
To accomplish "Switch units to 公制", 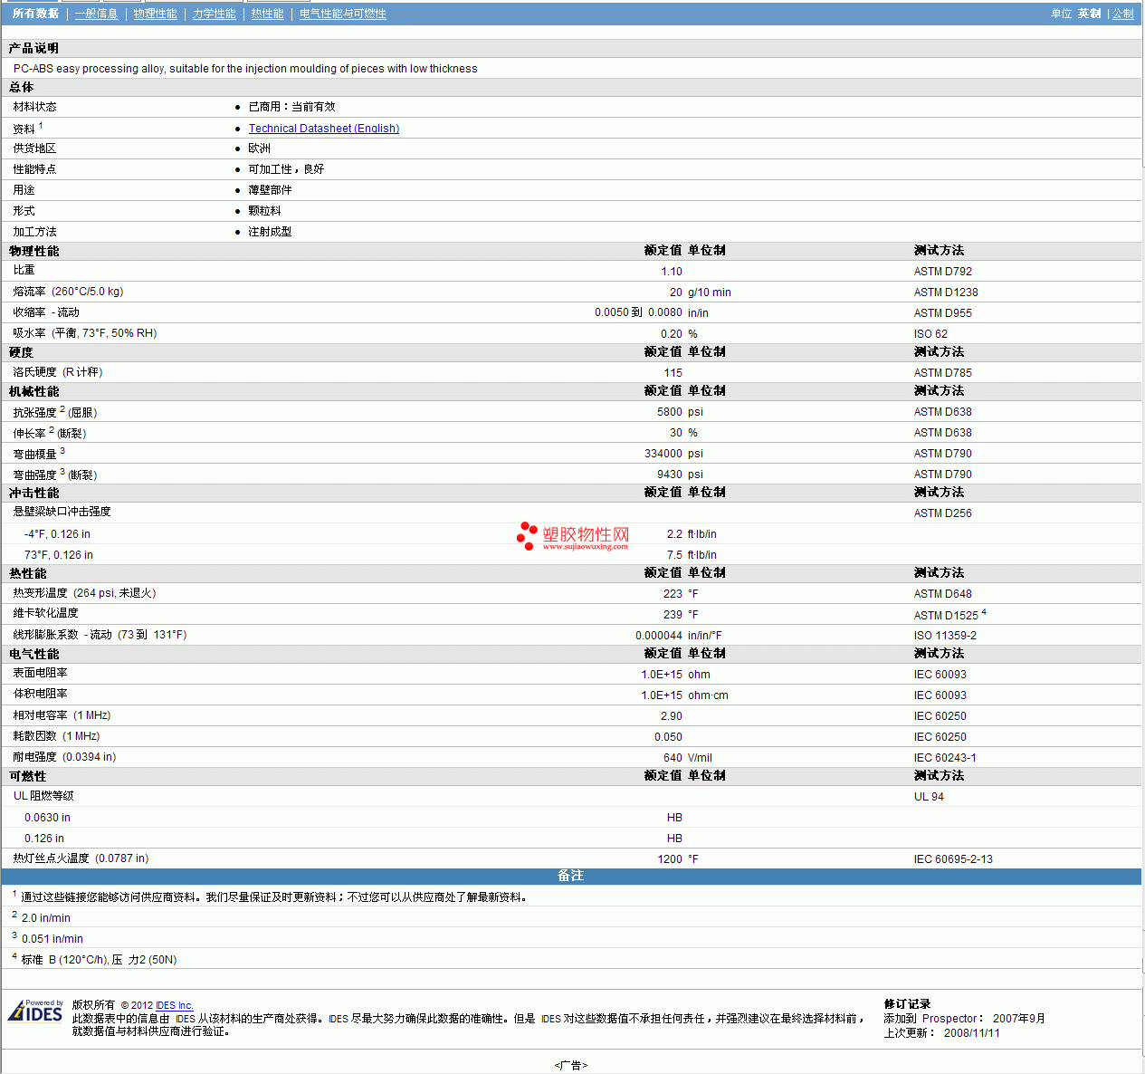I will [1122, 14].
